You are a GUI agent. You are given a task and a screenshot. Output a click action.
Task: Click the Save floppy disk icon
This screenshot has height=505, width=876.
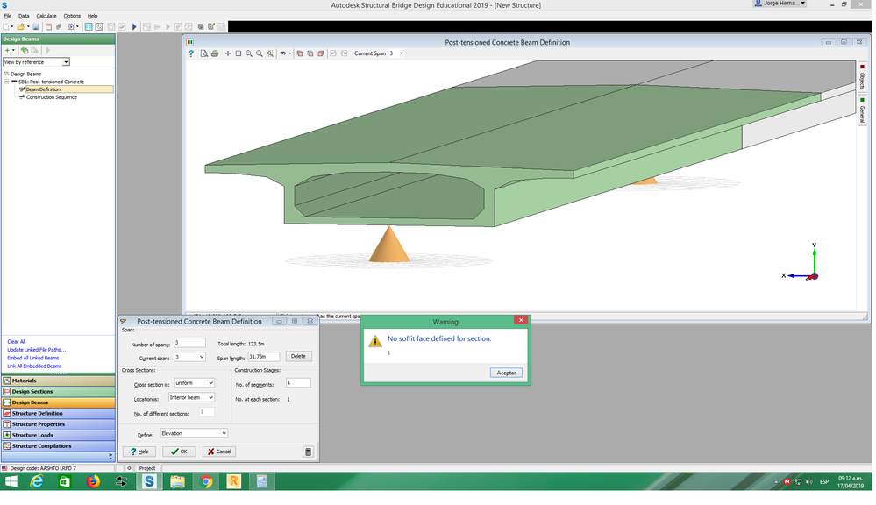(36, 27)
